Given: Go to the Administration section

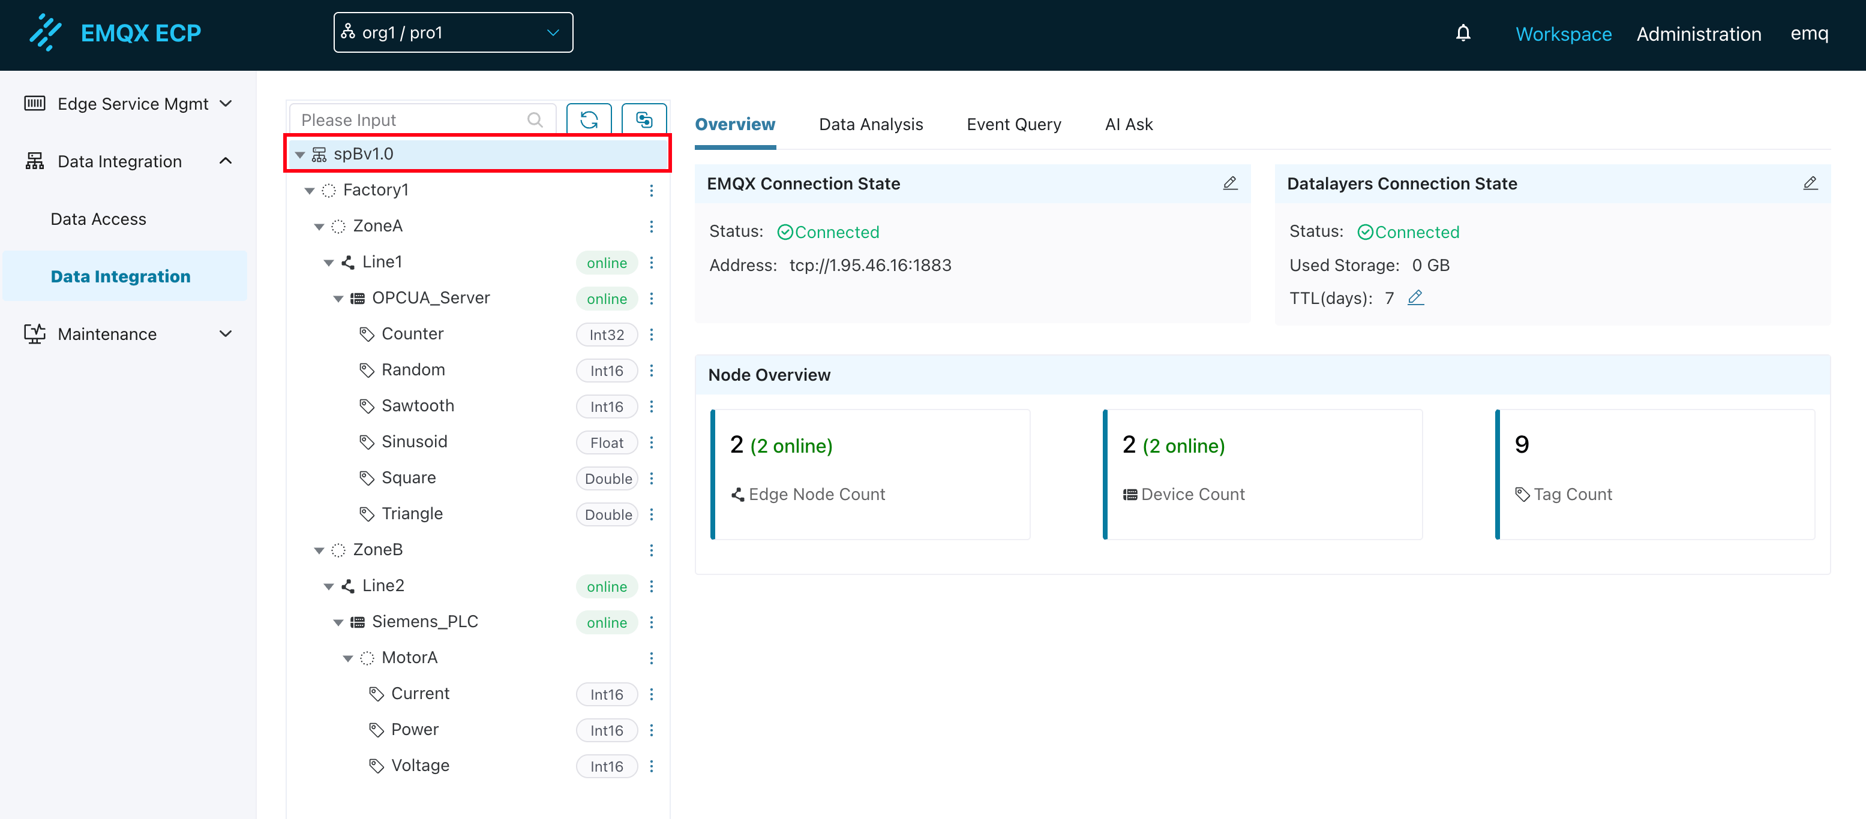Looking at the screenshot, I should (1698, 34).
